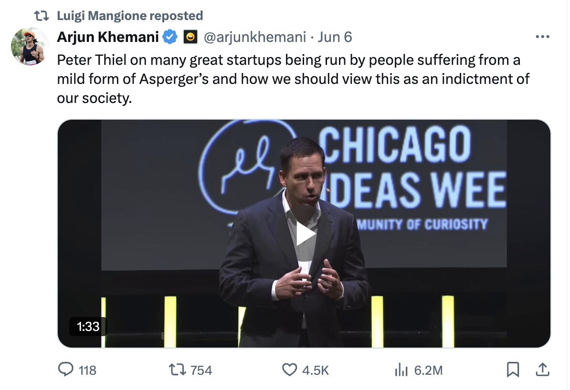The image size is (570, 390).
Task: Click the @arjunkhemani handle
Action: [254, 37]
